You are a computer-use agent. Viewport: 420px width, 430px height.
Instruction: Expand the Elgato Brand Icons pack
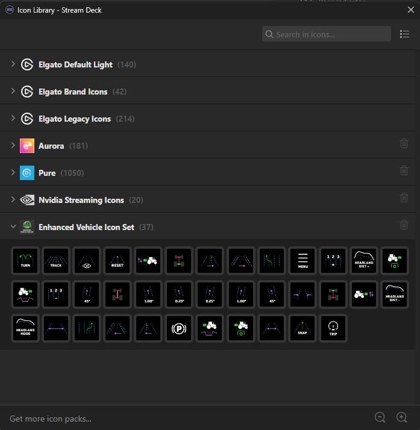point(13,92)
